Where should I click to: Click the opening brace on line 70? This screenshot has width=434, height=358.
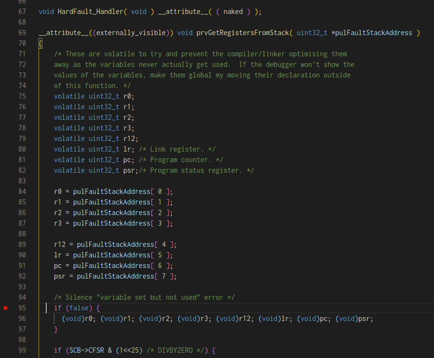[40, 43]
